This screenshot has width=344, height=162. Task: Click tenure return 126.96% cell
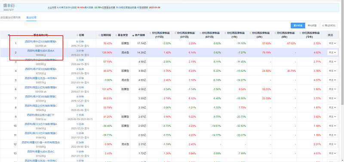coord(107,52)
